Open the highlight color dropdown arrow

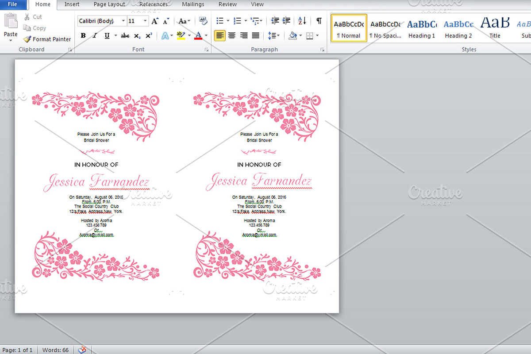coord(189,35)
